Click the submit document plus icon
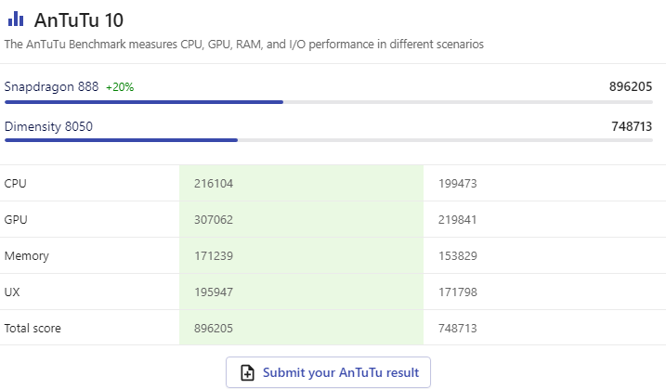The height and width of the screenshot is (389, 666). coord(247,372)
